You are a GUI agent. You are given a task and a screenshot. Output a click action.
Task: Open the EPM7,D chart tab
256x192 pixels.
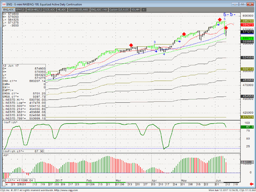[x=20, y=10]
